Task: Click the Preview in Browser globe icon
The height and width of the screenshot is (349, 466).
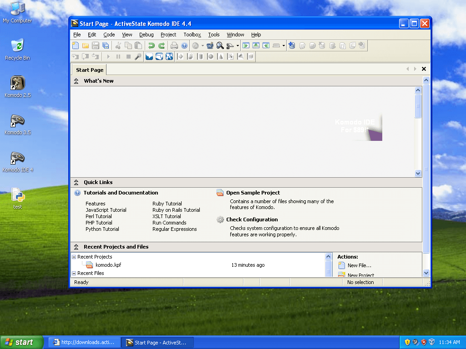Action: click(195, 45)
